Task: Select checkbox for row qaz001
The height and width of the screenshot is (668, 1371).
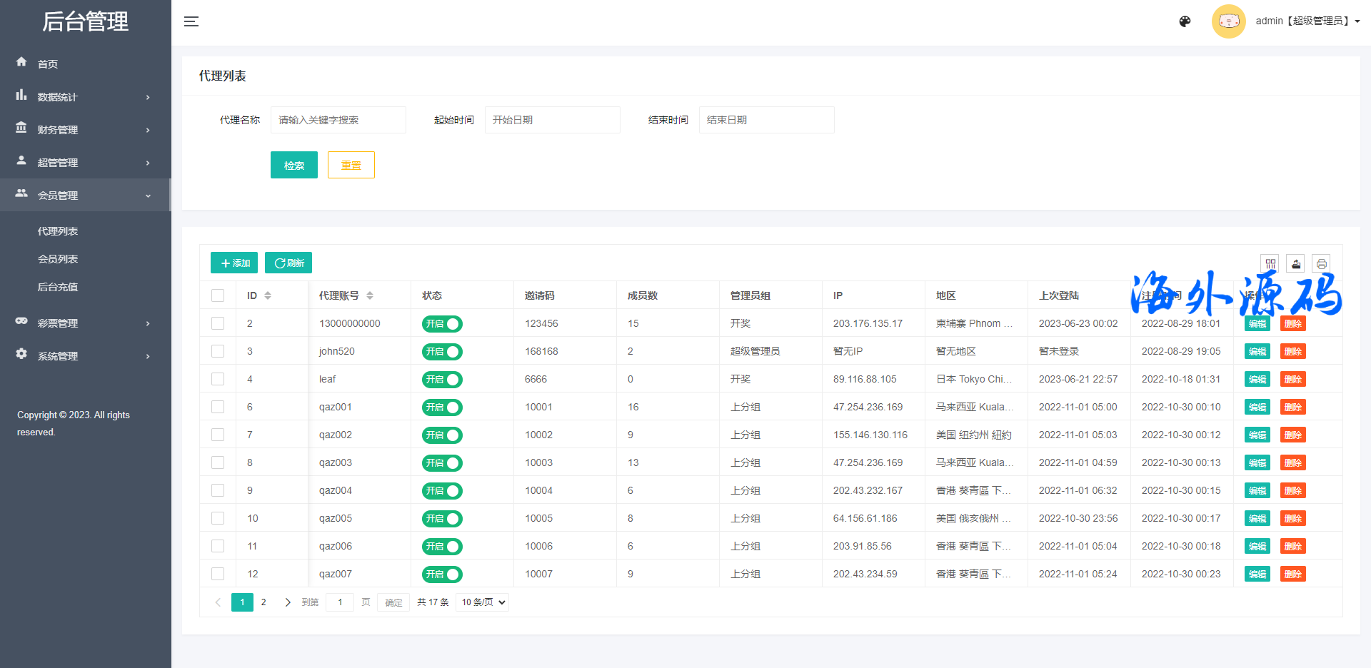Action: point(218,407)
